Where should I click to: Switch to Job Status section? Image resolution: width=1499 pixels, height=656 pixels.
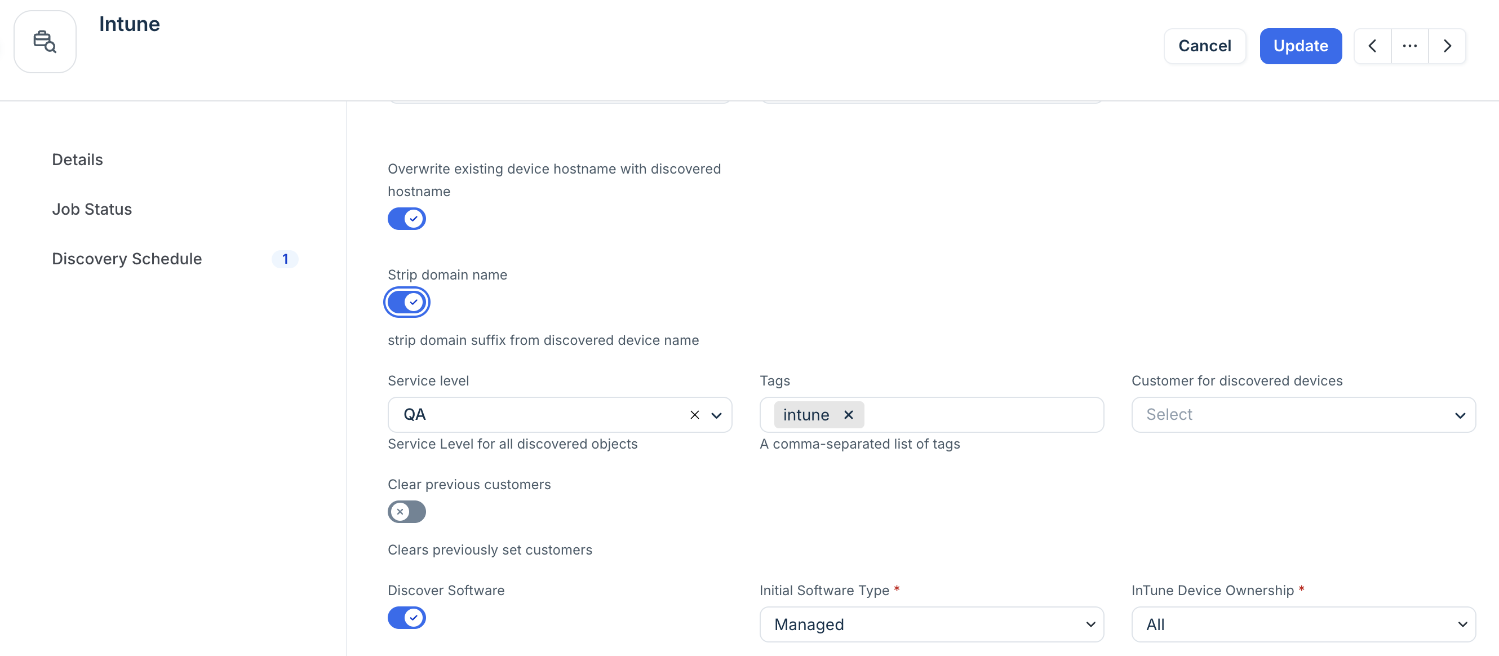tap(92, 209)
